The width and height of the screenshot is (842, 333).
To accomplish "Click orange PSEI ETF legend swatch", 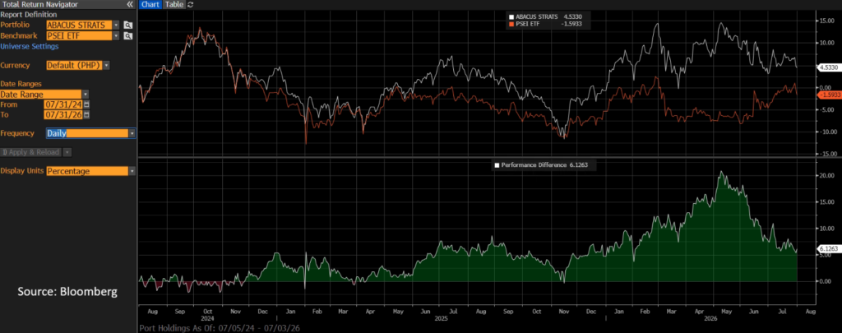I will tap(511, 24).
